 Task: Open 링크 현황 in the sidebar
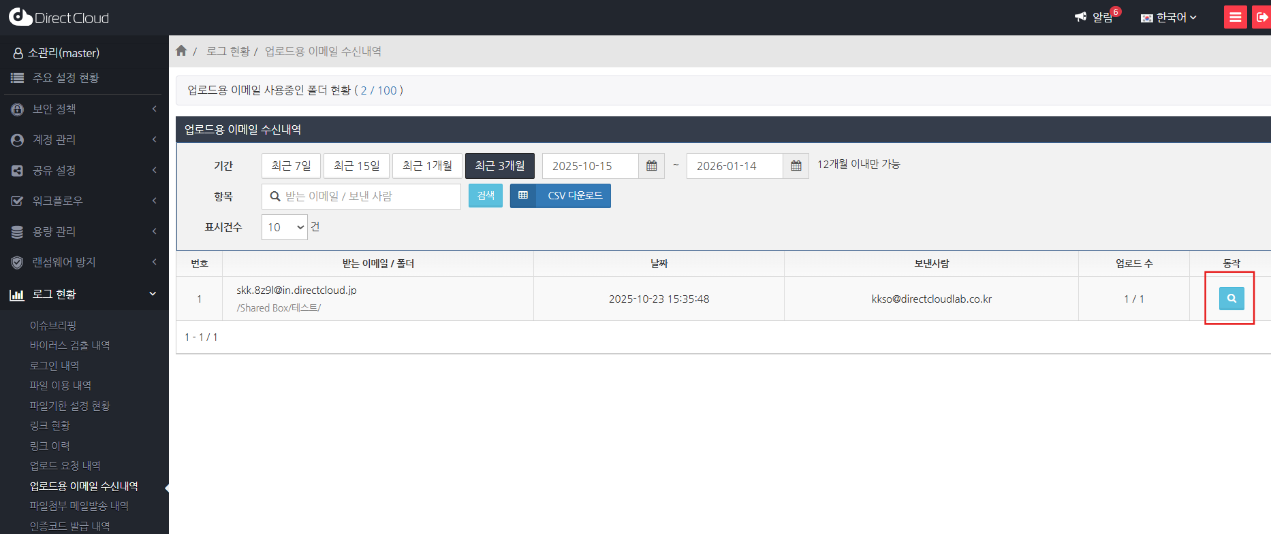50,425
